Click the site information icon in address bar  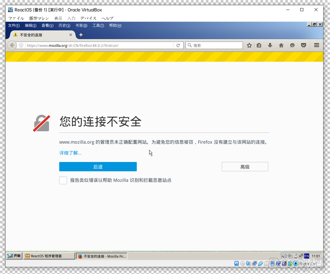pos(21,45)
